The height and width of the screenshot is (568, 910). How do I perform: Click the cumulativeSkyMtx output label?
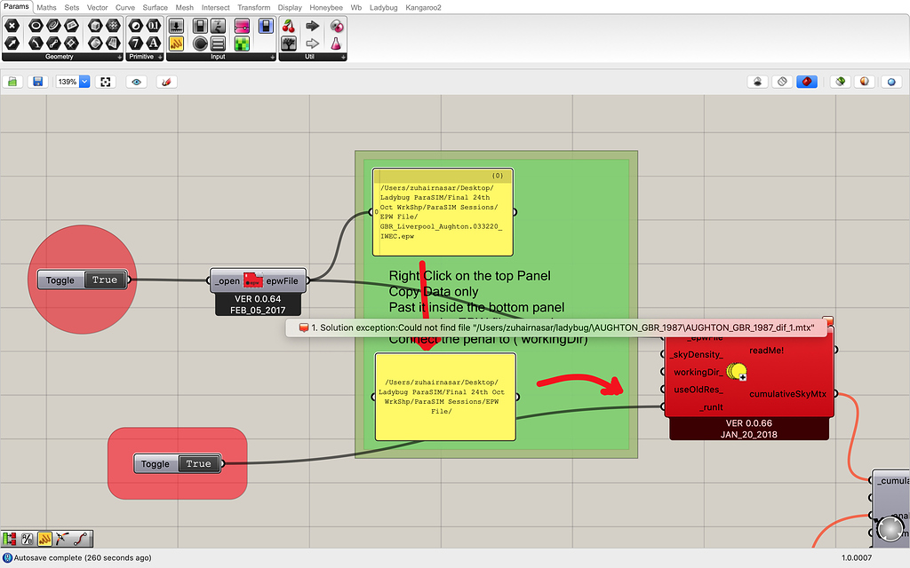(787, 393)
